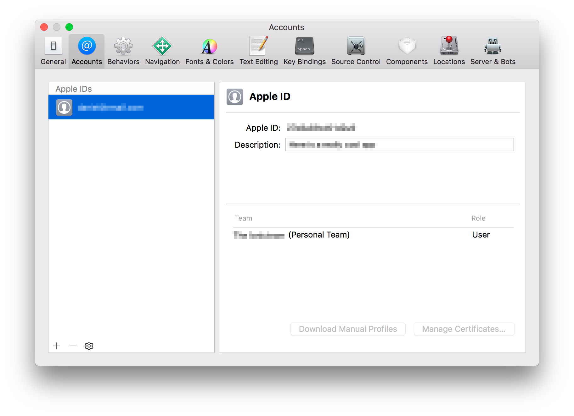
Task: Select the Behaviors preferences icon
Action: click(123, 50)
